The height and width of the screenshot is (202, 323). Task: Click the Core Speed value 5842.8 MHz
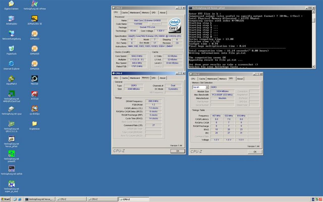(x=137, y=56)
